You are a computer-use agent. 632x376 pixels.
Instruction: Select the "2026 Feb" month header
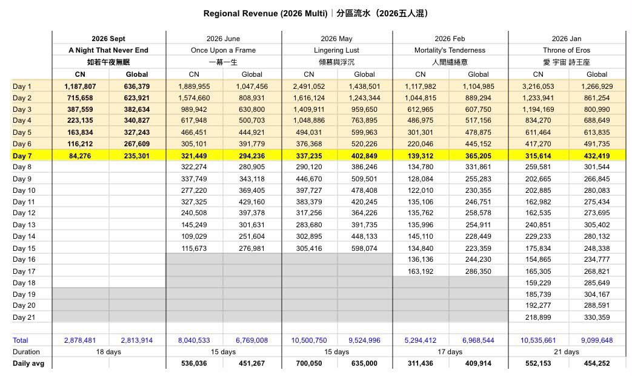(x=450, y=39)
